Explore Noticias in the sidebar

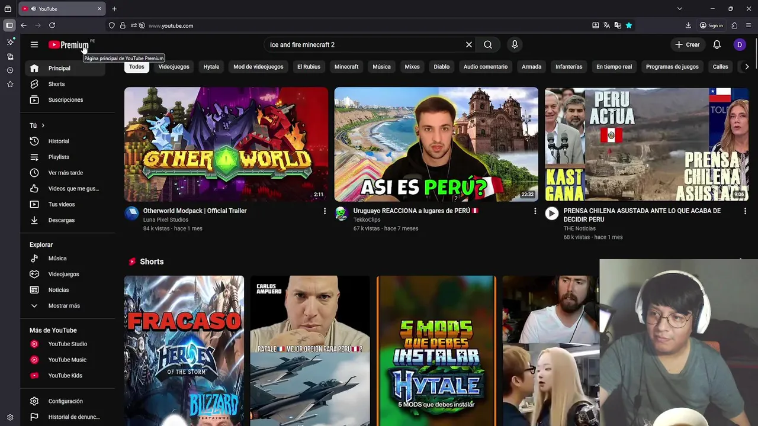(65, 290)
